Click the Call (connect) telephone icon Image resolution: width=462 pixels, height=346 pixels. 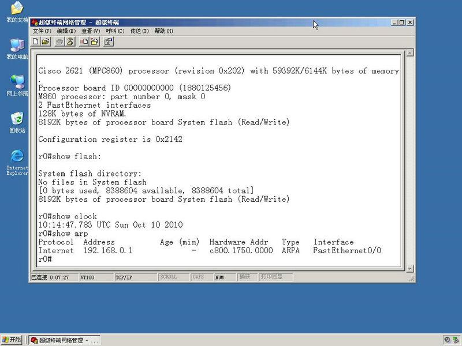point(59,42)
